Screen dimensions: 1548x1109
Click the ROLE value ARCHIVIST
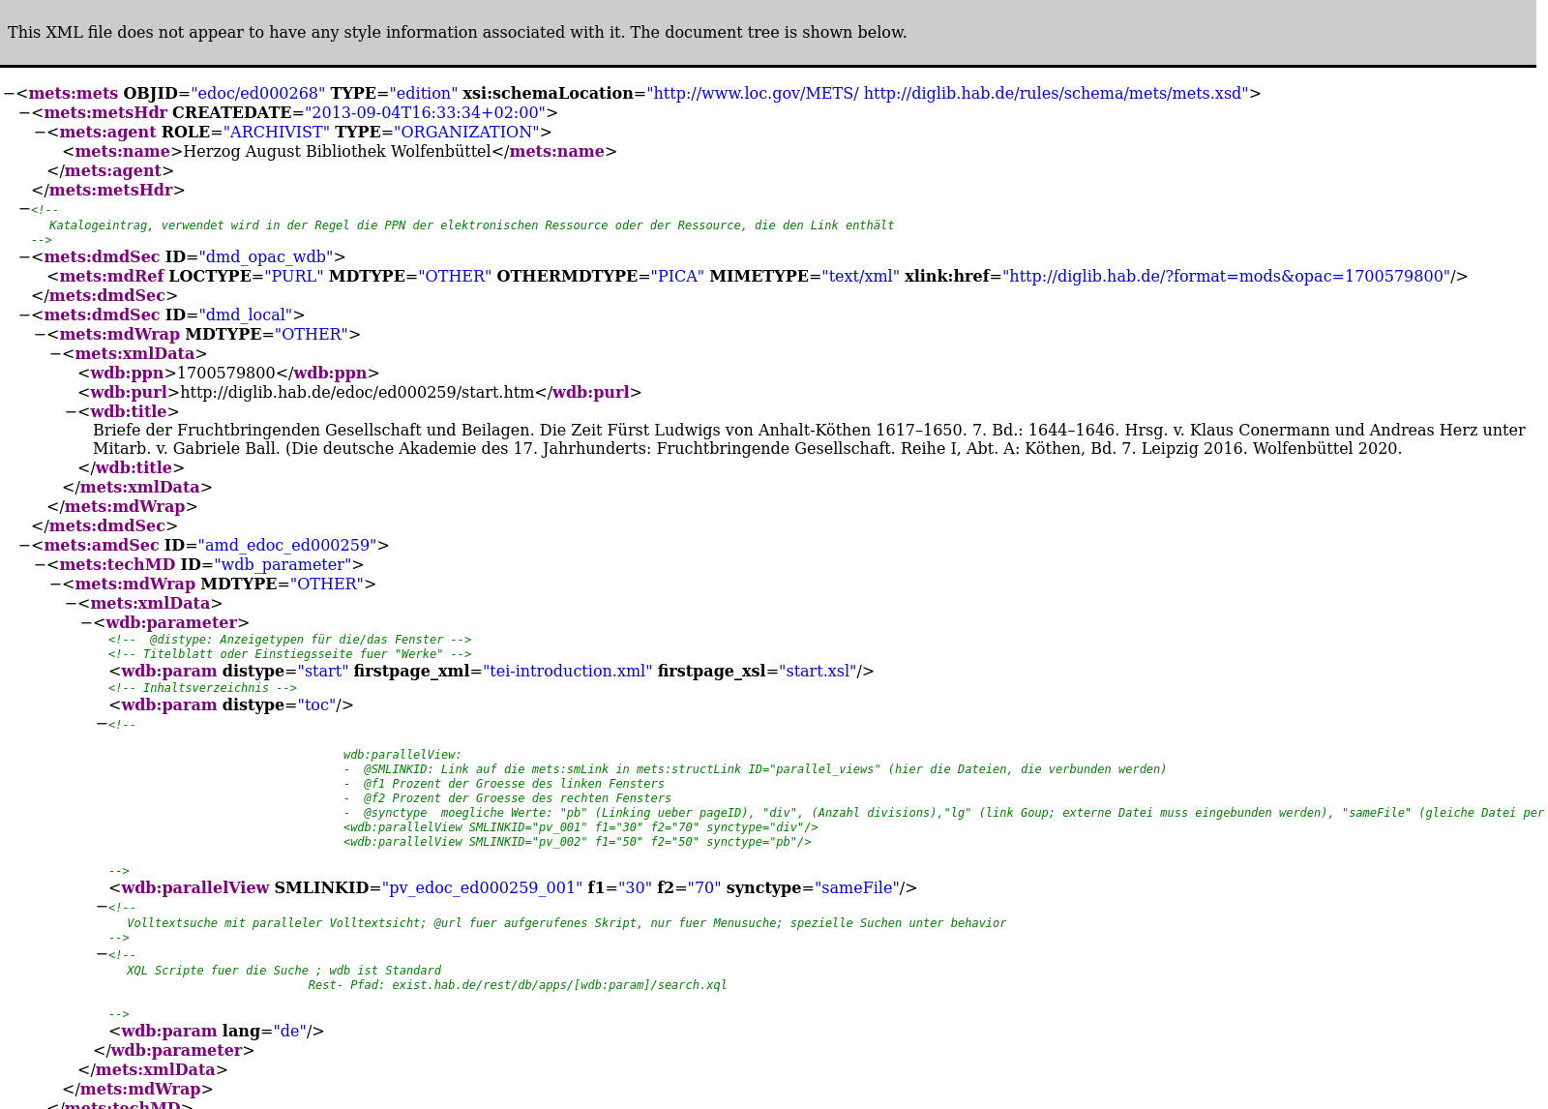[276, 133]
